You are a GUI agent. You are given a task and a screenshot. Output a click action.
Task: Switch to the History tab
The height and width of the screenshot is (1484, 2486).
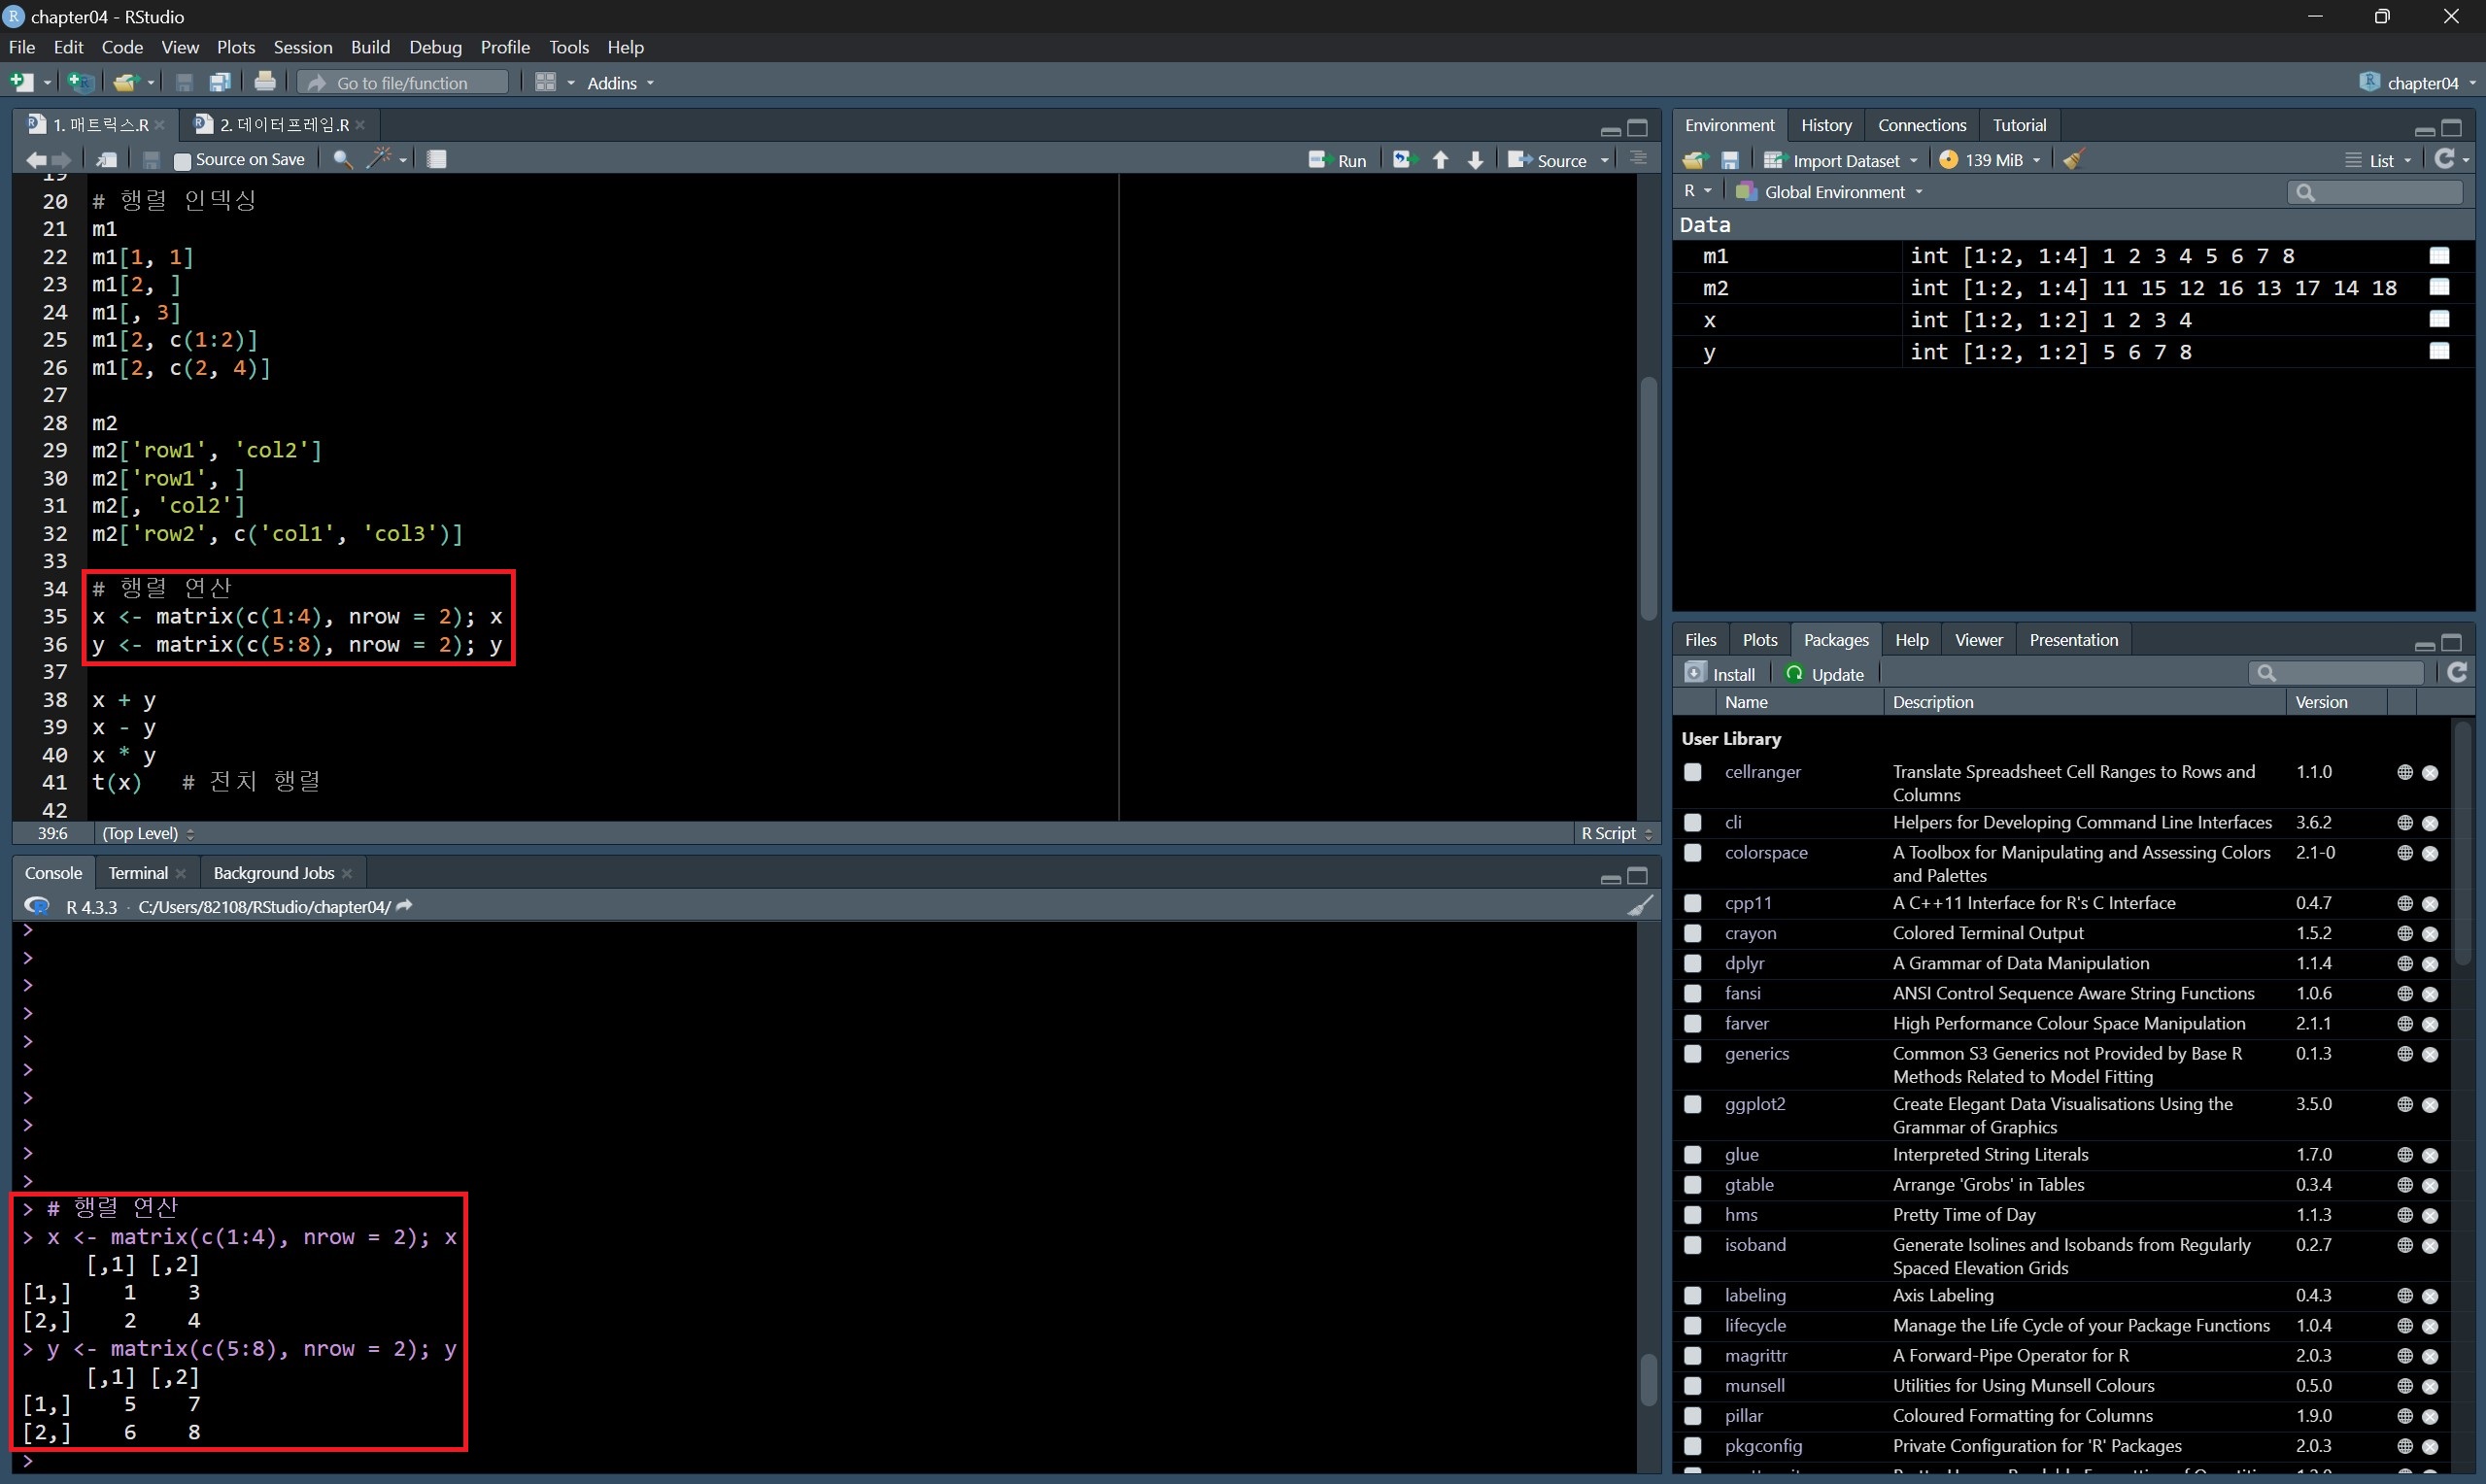(1825, 125)
